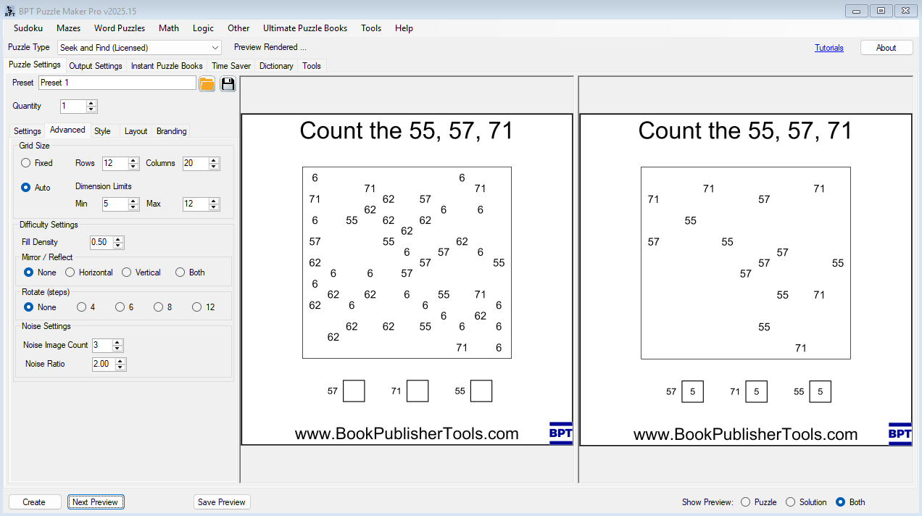Viewport: 922px width, 516px height.
Task: Click the Save Preview button
Action: [222, 502]
